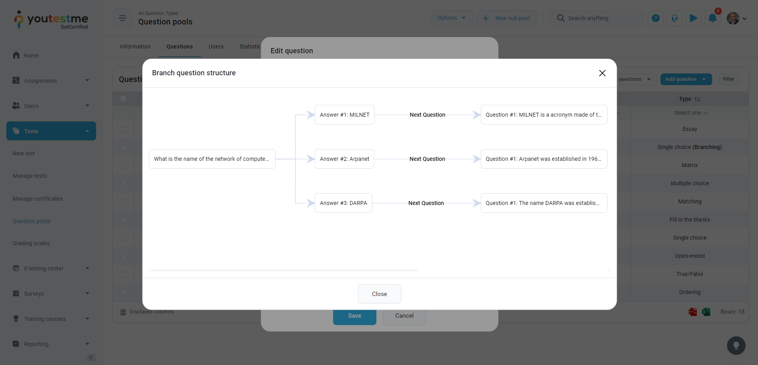Click the Search anything field

coord(600,18)
